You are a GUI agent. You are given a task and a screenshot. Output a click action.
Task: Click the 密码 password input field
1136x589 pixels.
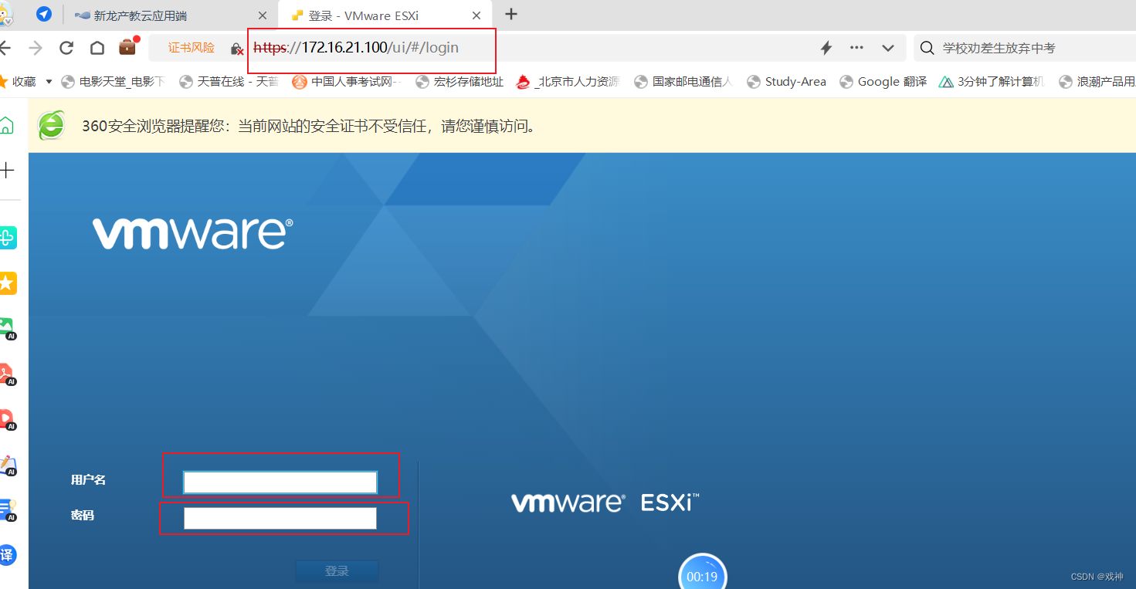pyautogui.click(x=280, y=518)
